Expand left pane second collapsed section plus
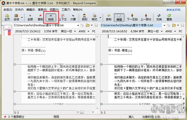The width and height of the screenshot is (187, 120). (x=15, y=91)
